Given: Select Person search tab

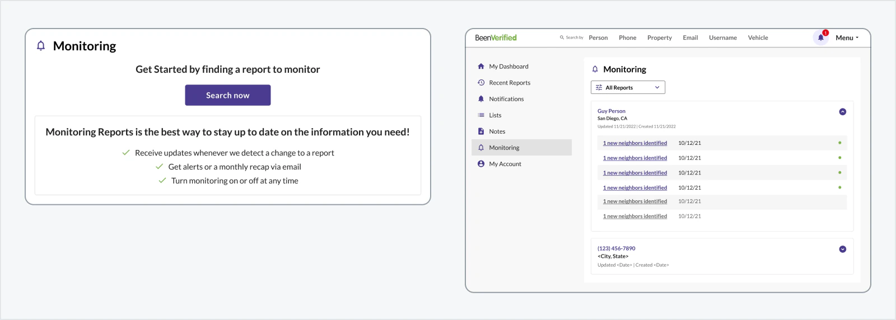Looking at the screenshot, I should pos(598,37).
